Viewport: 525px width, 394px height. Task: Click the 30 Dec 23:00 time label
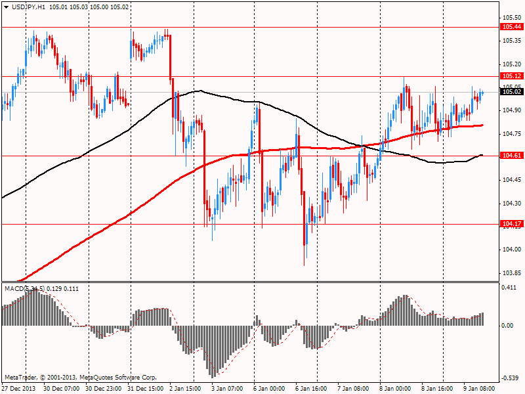103,389
